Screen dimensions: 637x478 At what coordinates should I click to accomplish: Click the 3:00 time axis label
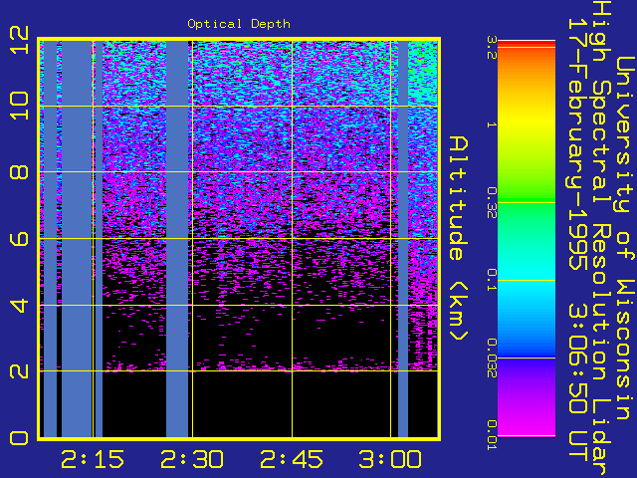[390, 459]
